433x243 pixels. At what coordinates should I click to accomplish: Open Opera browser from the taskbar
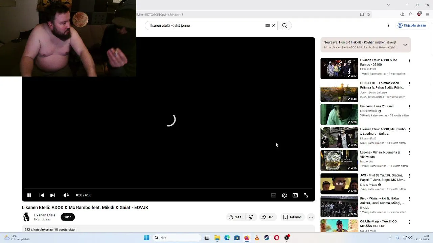277,238
